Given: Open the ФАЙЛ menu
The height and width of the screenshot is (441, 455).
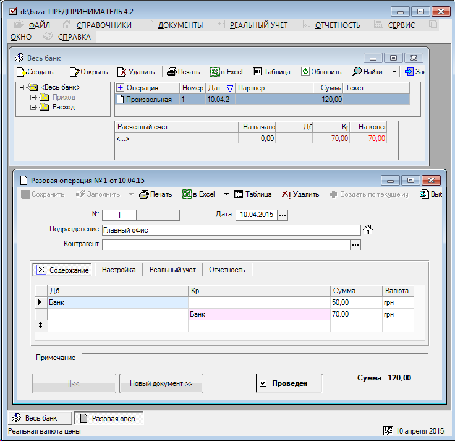Looking at the screenshot, I should click(39, 25).
